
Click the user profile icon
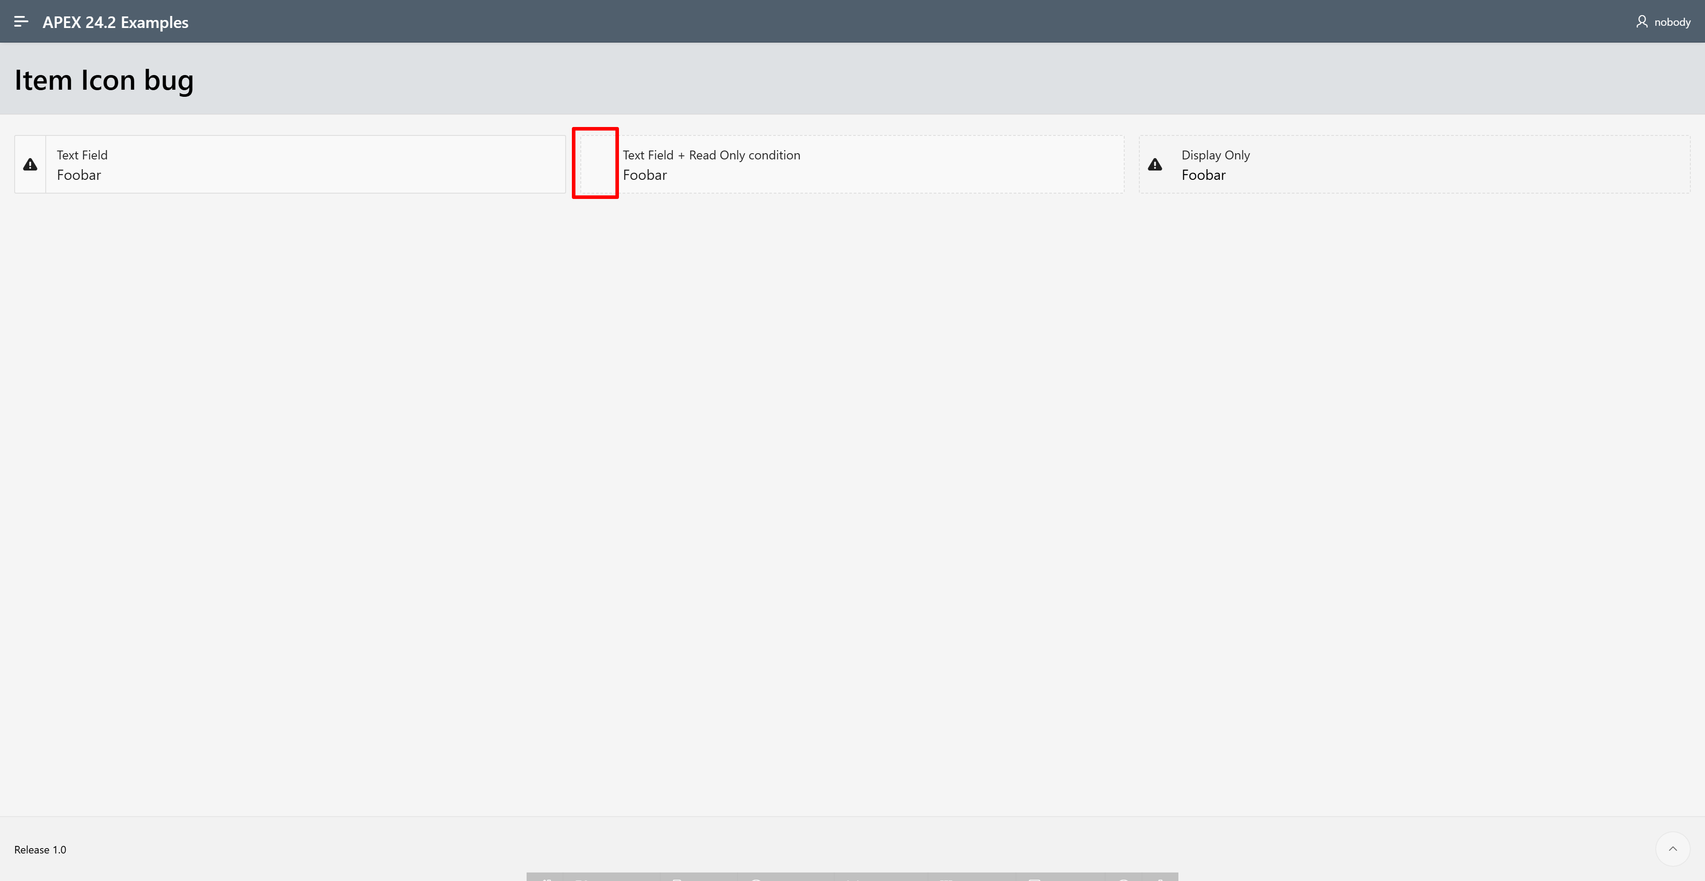(x=1642, y=22)
